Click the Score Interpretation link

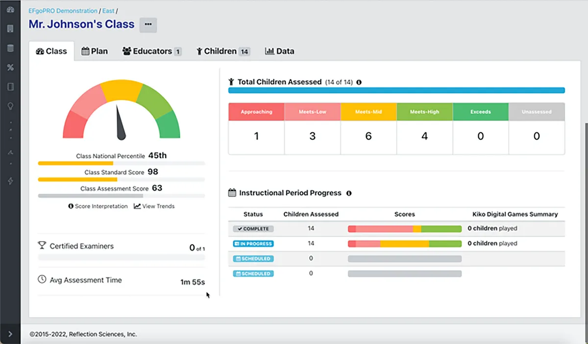tap(98, 206)
